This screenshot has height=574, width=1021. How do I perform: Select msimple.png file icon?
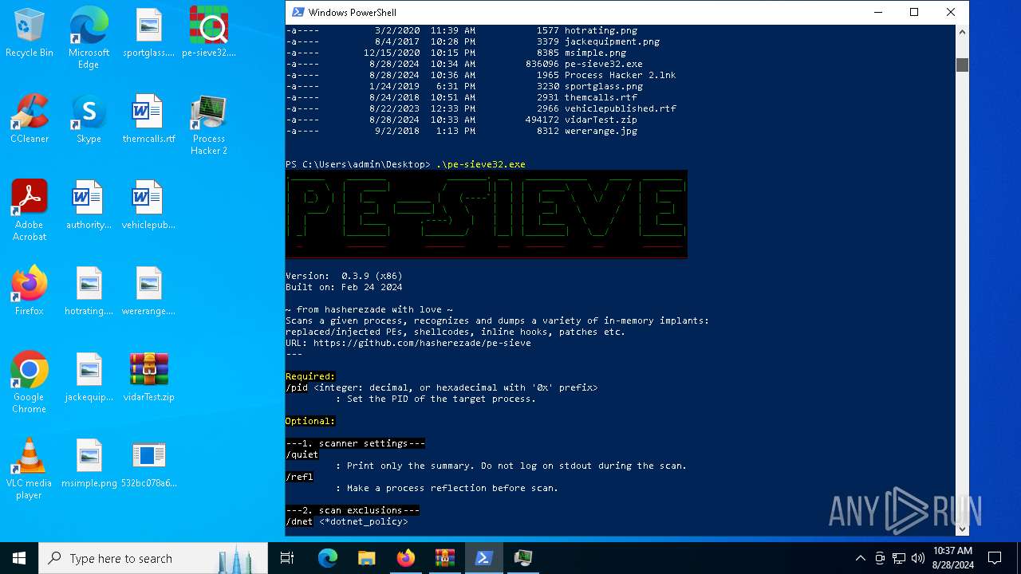coord(89,463)
